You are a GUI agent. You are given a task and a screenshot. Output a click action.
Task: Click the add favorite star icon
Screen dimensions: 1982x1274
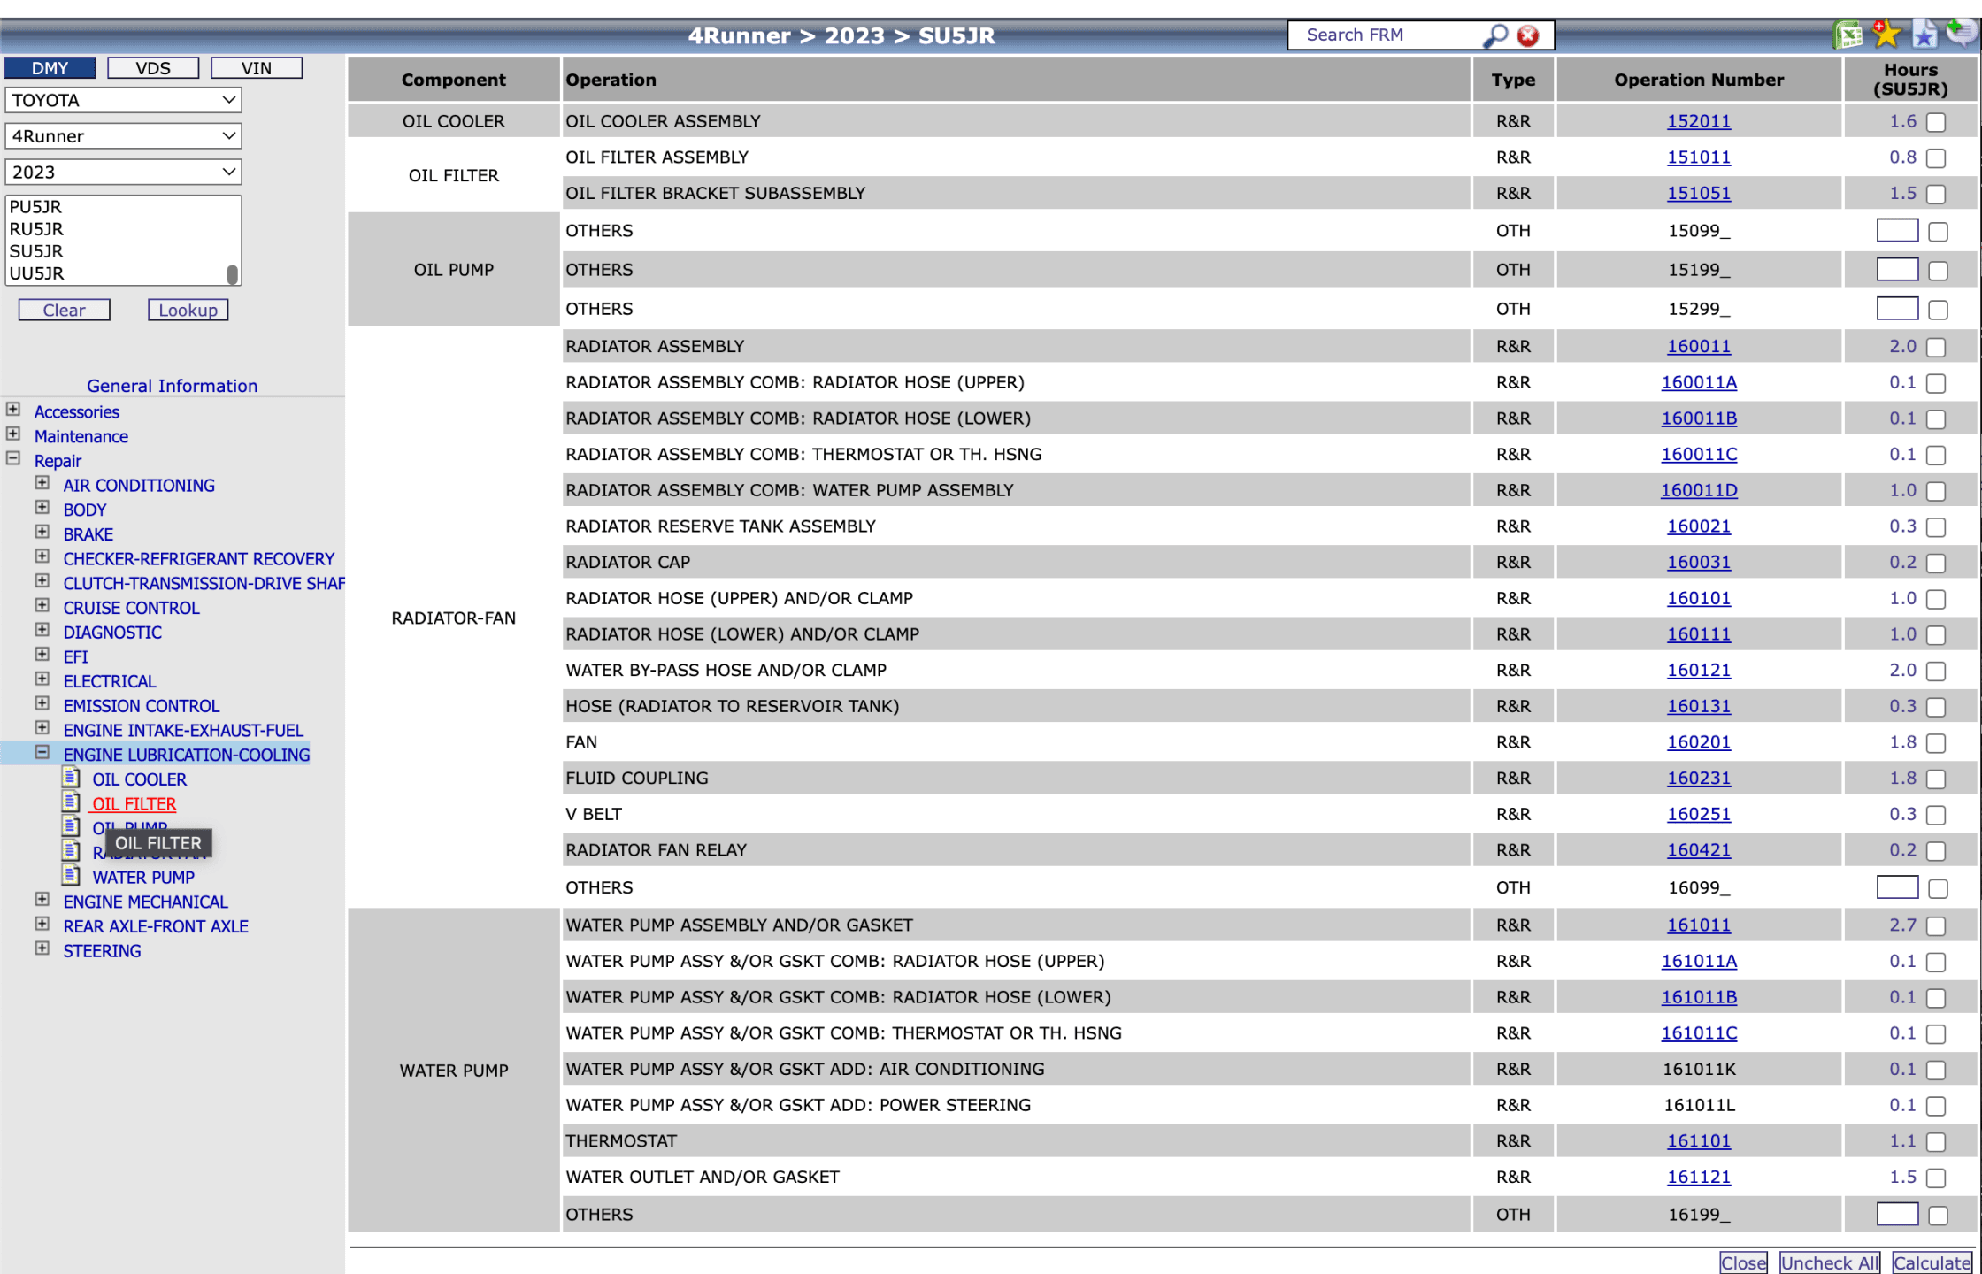pos(1886,35)
